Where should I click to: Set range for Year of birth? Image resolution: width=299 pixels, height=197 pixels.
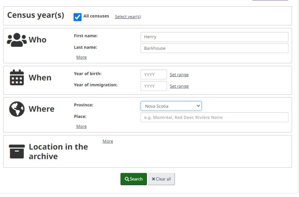179,75
